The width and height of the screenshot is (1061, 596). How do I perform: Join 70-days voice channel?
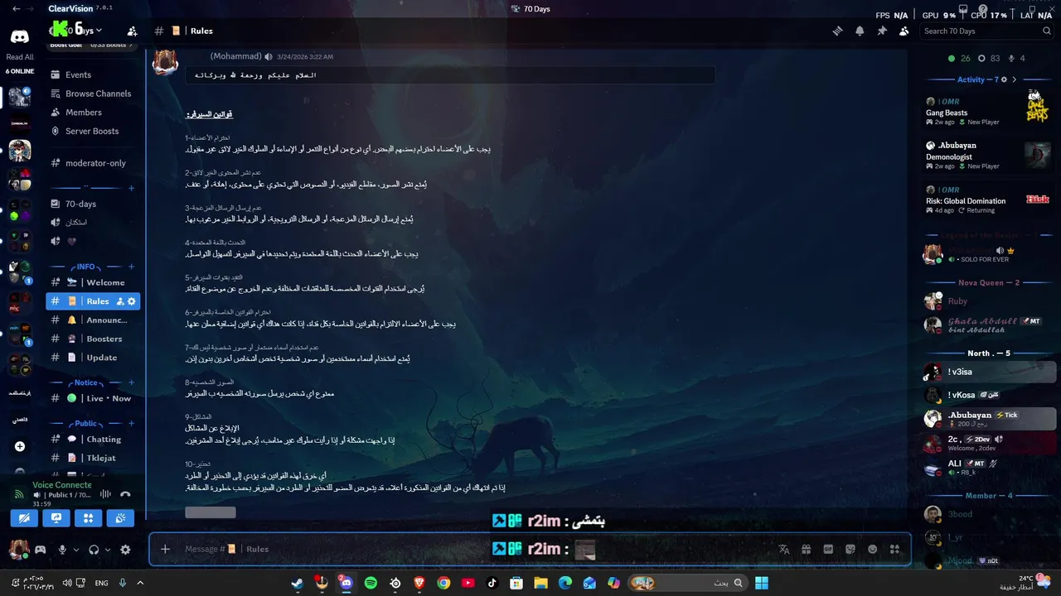(x=93, y=204)
